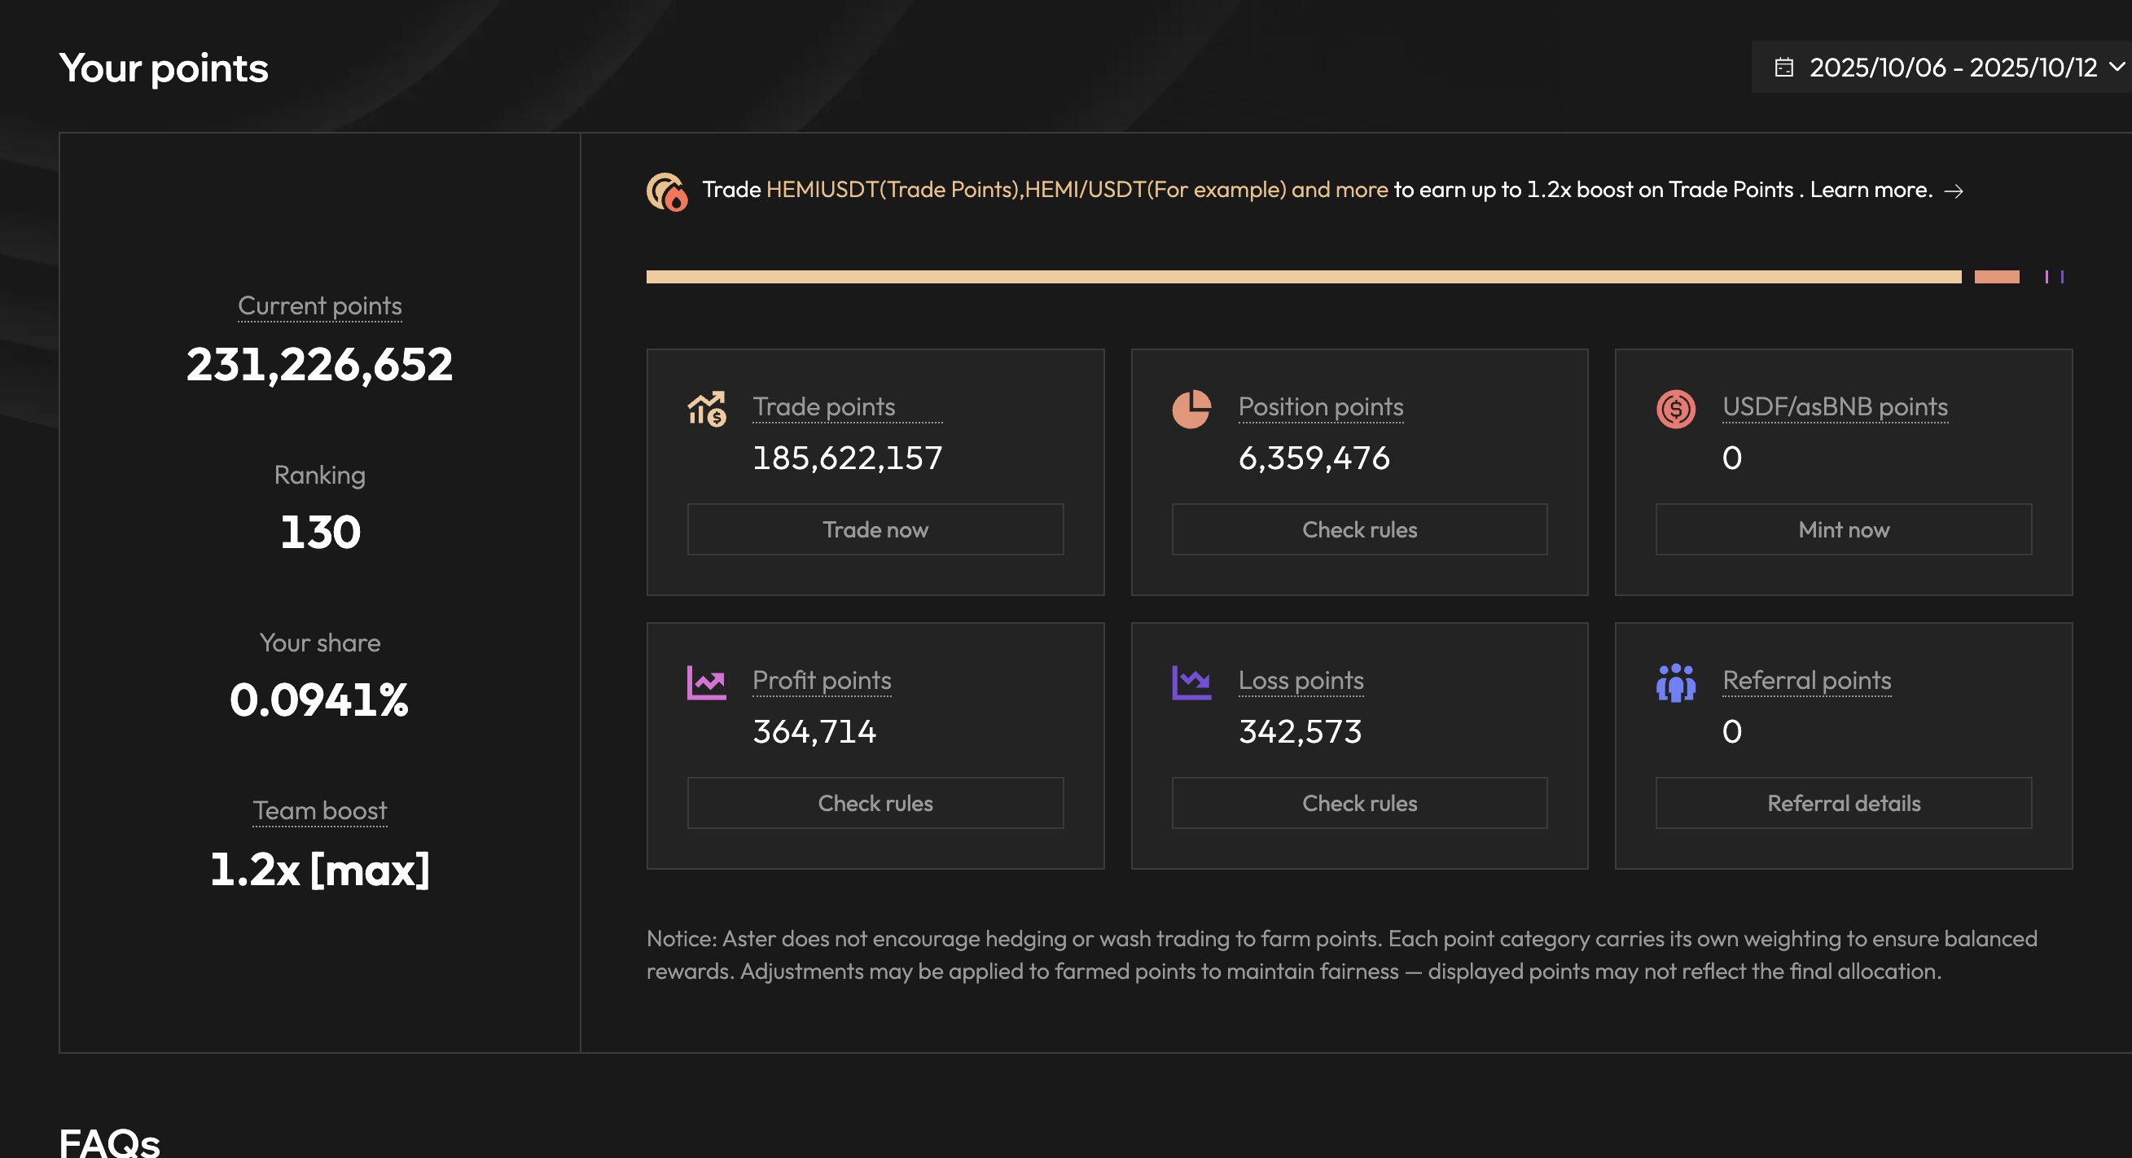Image resolution: width=2132 pixels, height=1158 pixels.
Task: Click the Loss points chart icon
Action: pos(1191,682)
